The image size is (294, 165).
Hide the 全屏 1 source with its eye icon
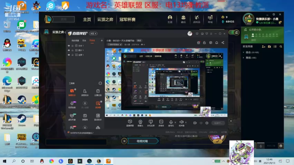coord(69,55)
